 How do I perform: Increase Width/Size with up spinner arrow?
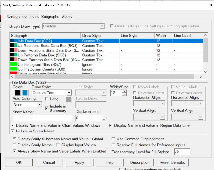(x=124, y=91)
